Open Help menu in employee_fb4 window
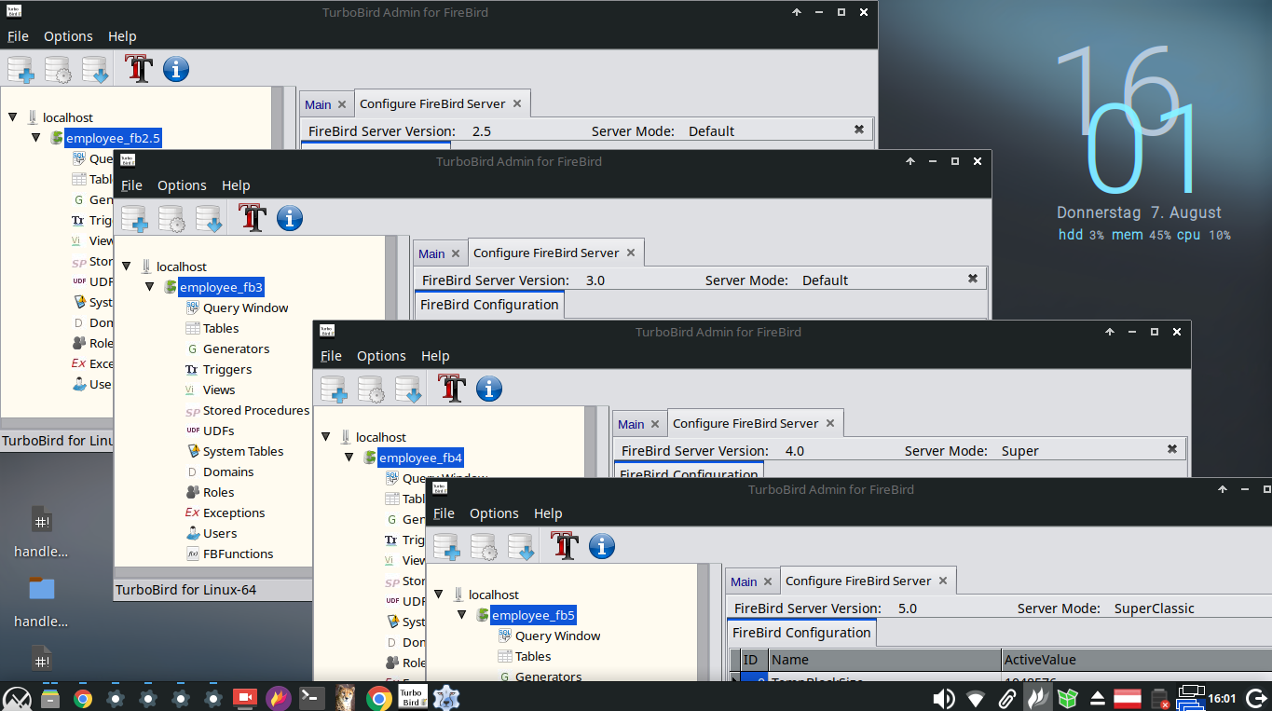Image resolution: width=1272 pixels, height=711 pixels. point(435,356)
